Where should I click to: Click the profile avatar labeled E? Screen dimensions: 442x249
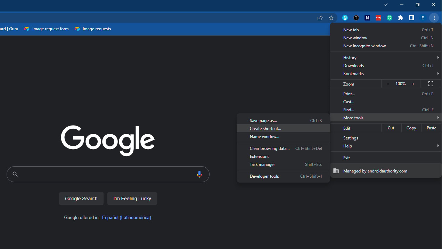(423, 18)
